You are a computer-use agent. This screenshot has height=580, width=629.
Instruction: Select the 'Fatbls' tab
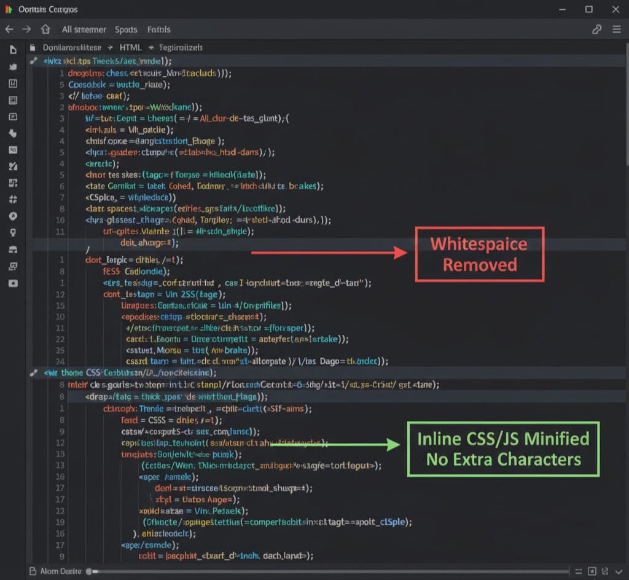(158, 29)
